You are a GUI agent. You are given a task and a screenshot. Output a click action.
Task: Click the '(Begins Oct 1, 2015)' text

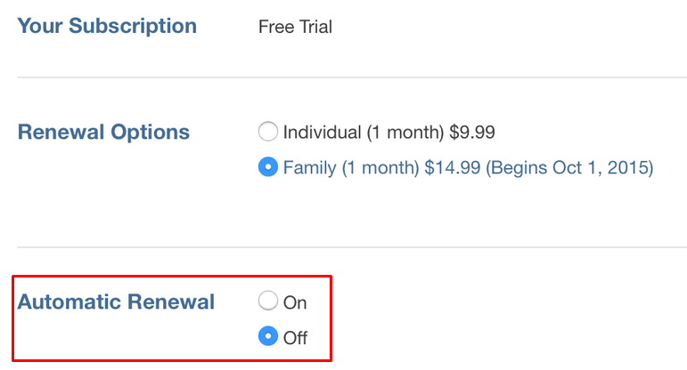569,168
